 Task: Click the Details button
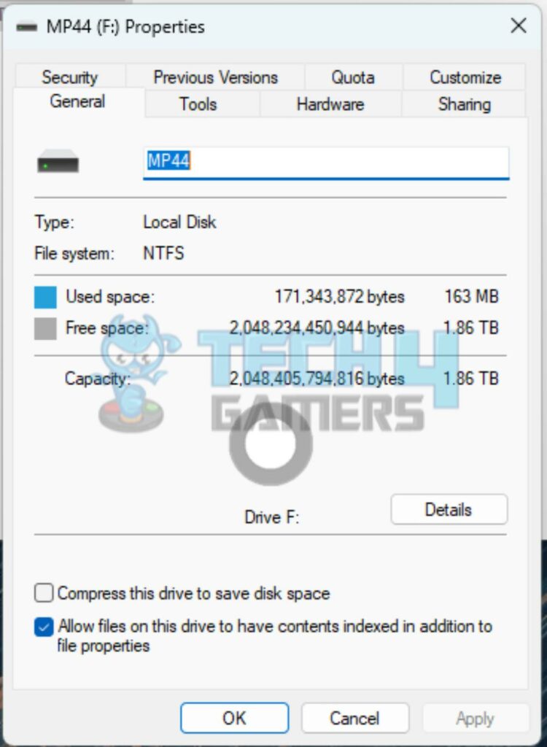click(x=449, y=510)
